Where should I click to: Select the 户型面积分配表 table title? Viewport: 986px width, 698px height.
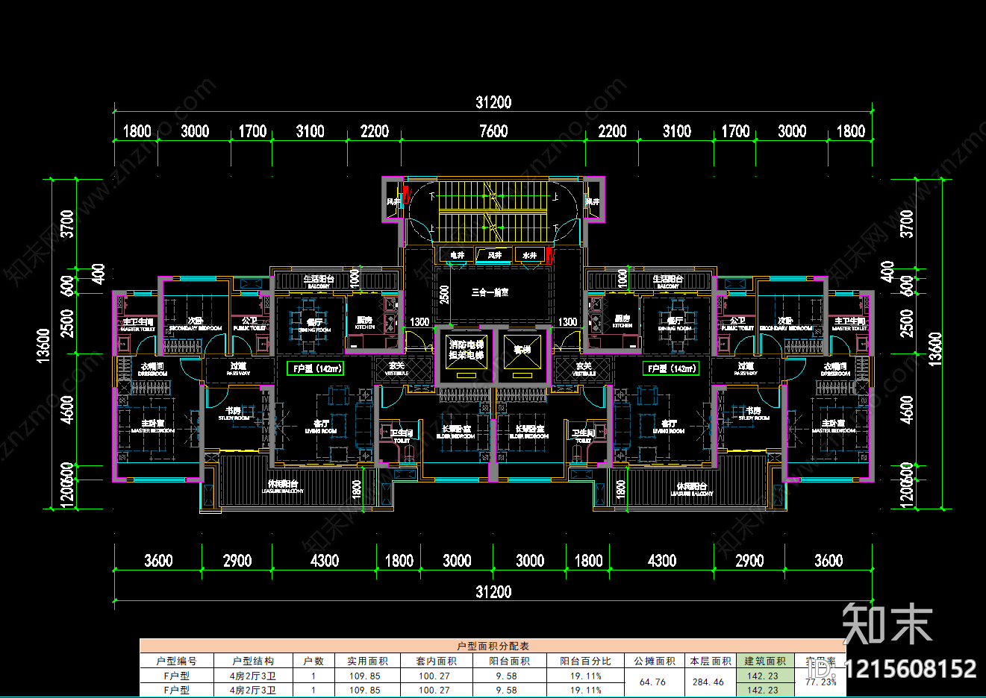(493, 646)
